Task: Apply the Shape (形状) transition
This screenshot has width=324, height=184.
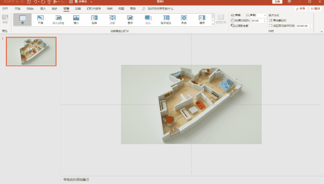Action: [x=184, y=20]
